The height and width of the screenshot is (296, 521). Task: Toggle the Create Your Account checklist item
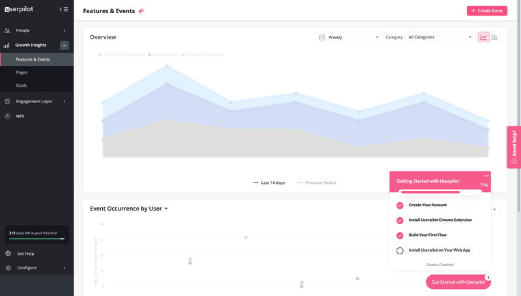[400, 205]
